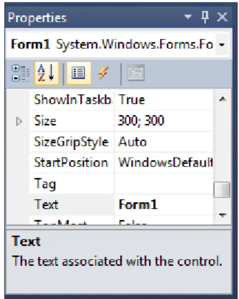Click the empty Tag value field

tap(164, 184)
